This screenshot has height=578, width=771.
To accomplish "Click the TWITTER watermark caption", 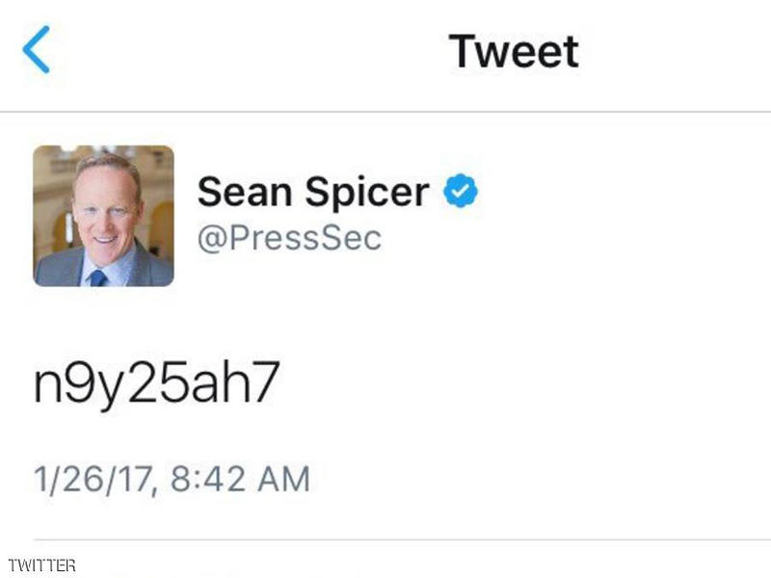I will click(41, 565).
